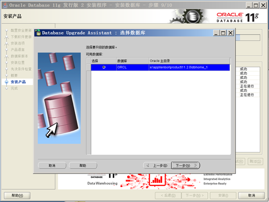Click the Oracle Database 11g logo
269x202 pixels.
coord(237,17)
